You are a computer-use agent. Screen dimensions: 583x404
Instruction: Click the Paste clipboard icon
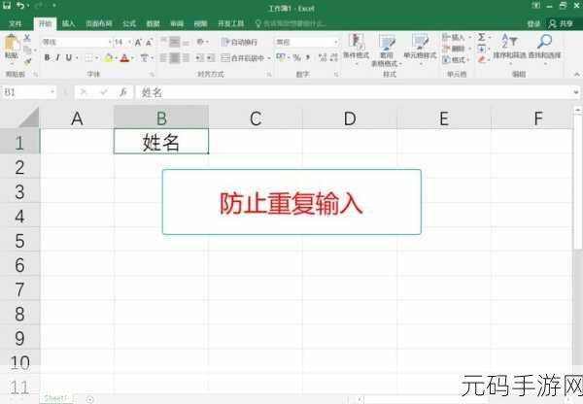click(11, 44)
